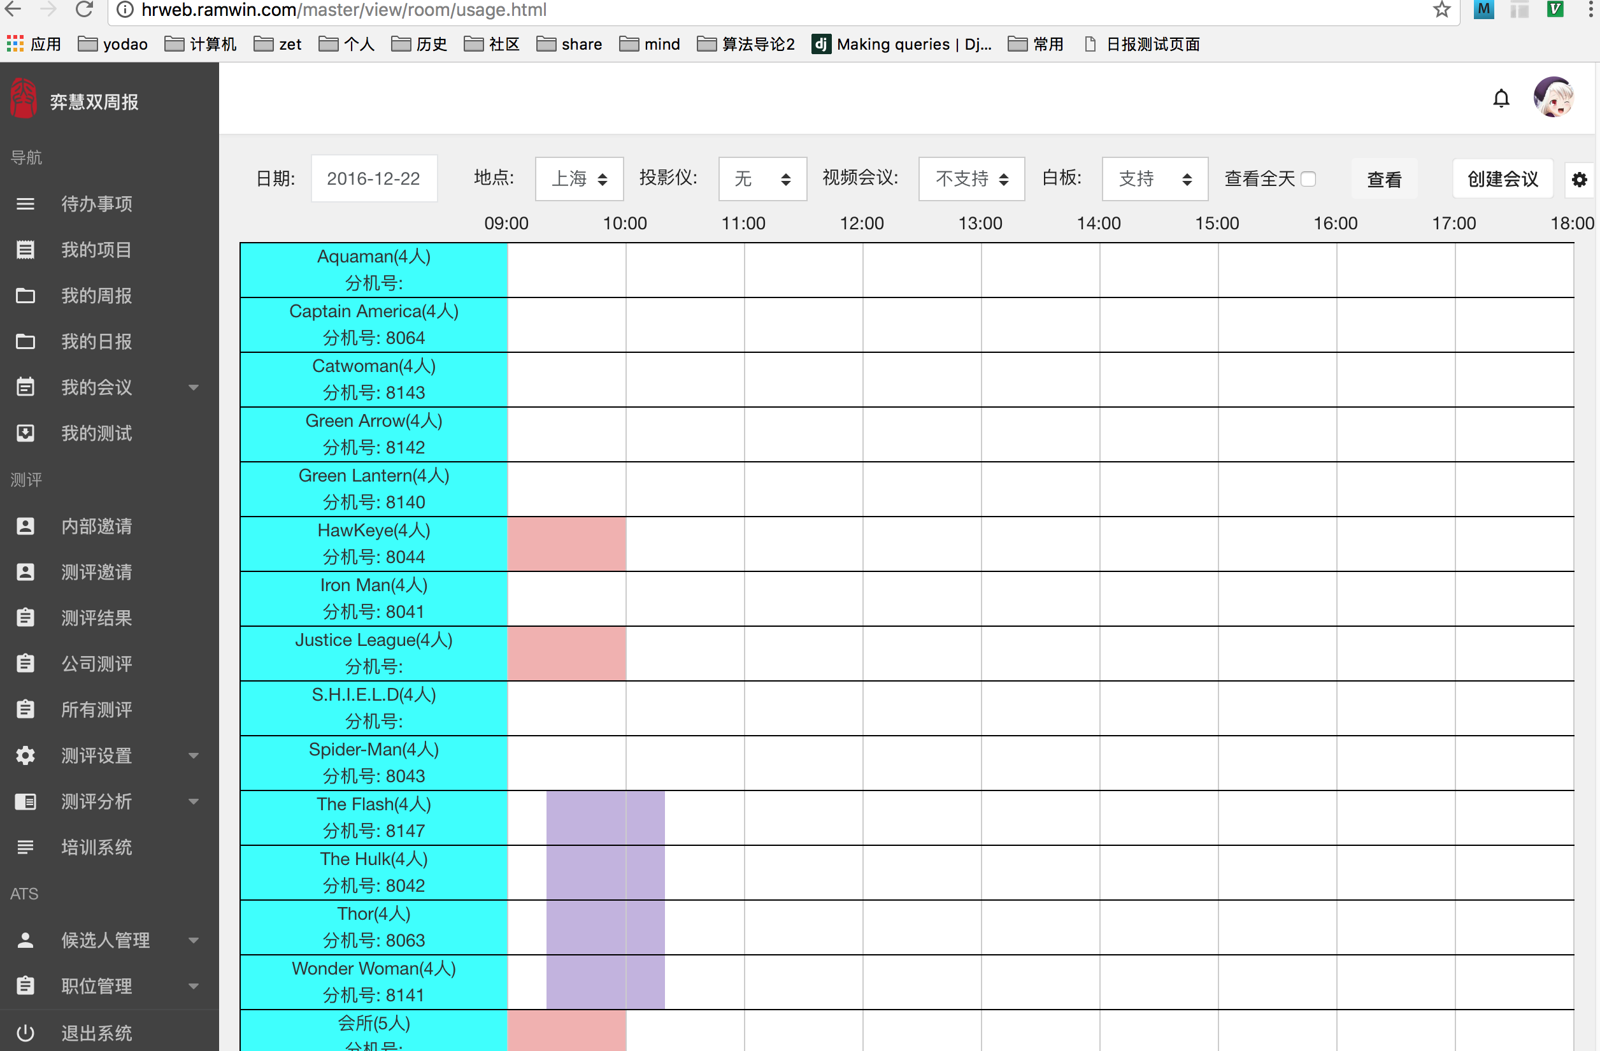1600x1051 pixels.
Task: Click the 我的测试 icon
Action: point(25,433)
